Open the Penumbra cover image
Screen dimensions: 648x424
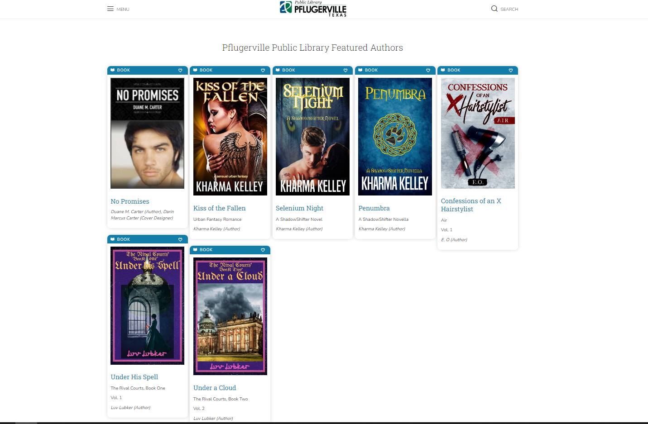pyautogui.click(x=395, y=137)
